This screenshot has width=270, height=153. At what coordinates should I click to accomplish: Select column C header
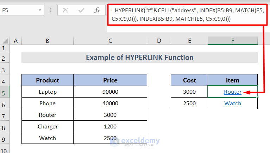coord(110,41)
